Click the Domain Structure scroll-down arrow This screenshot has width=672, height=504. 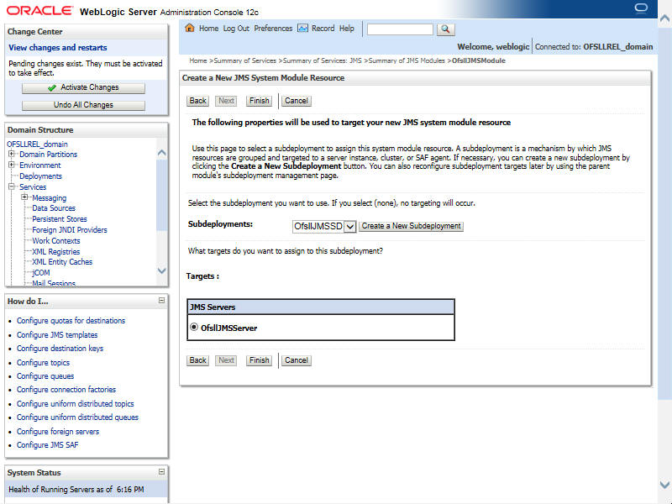(x=161, y=270)
